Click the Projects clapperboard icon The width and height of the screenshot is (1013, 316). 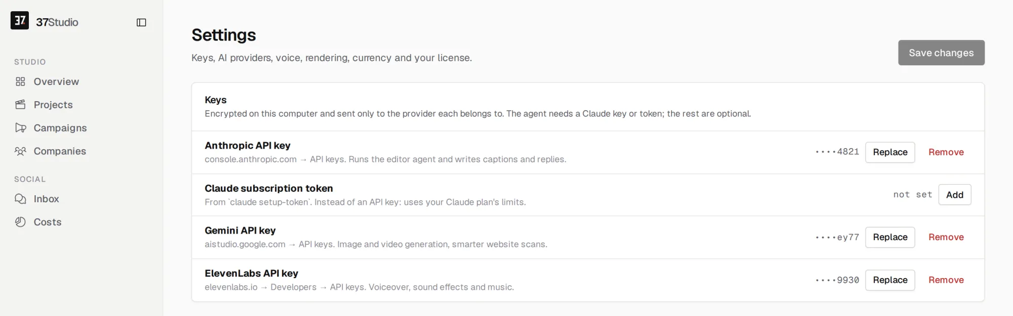coord(20,105)
